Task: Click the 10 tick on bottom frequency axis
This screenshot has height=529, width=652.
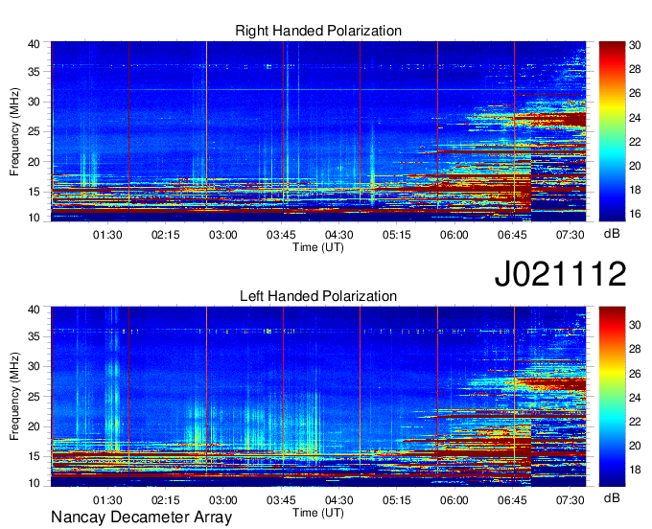Action: tap(34, 483)
